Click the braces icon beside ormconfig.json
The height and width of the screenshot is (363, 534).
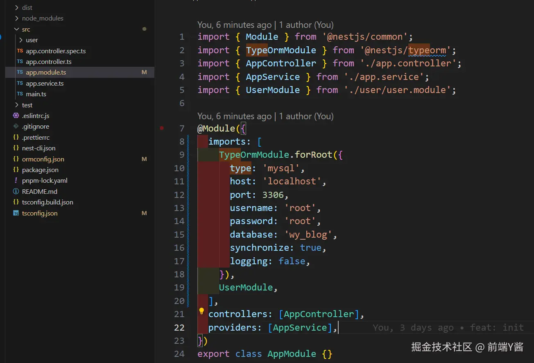(16, 159)
